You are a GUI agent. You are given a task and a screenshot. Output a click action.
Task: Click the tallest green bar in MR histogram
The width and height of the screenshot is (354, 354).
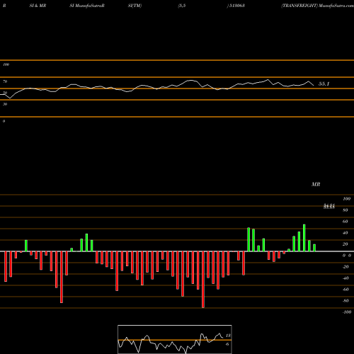[x=304, y=238]
